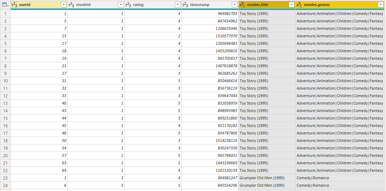Open the table options icon in top-left corner
Screen dimensions: 386x191
tap(5, 5)
